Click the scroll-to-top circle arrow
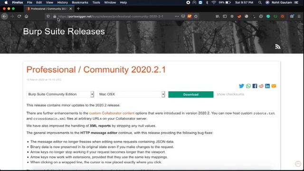 pyautogui.click(x=298, y=164)
